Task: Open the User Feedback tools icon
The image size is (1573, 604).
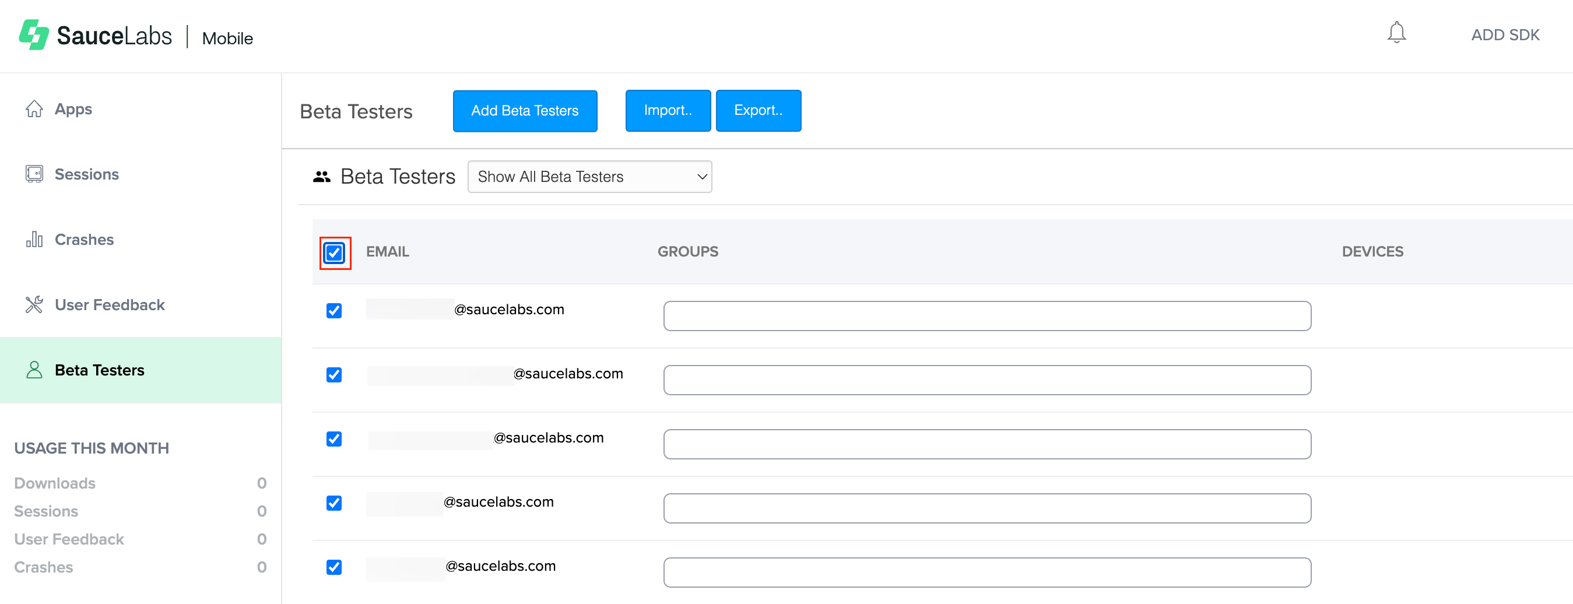Action: tap(35, 304)
